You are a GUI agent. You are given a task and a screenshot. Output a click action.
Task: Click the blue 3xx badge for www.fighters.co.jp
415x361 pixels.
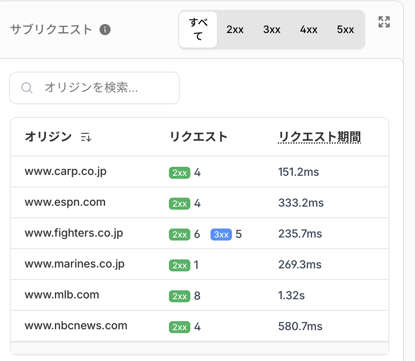coord(221,235)
